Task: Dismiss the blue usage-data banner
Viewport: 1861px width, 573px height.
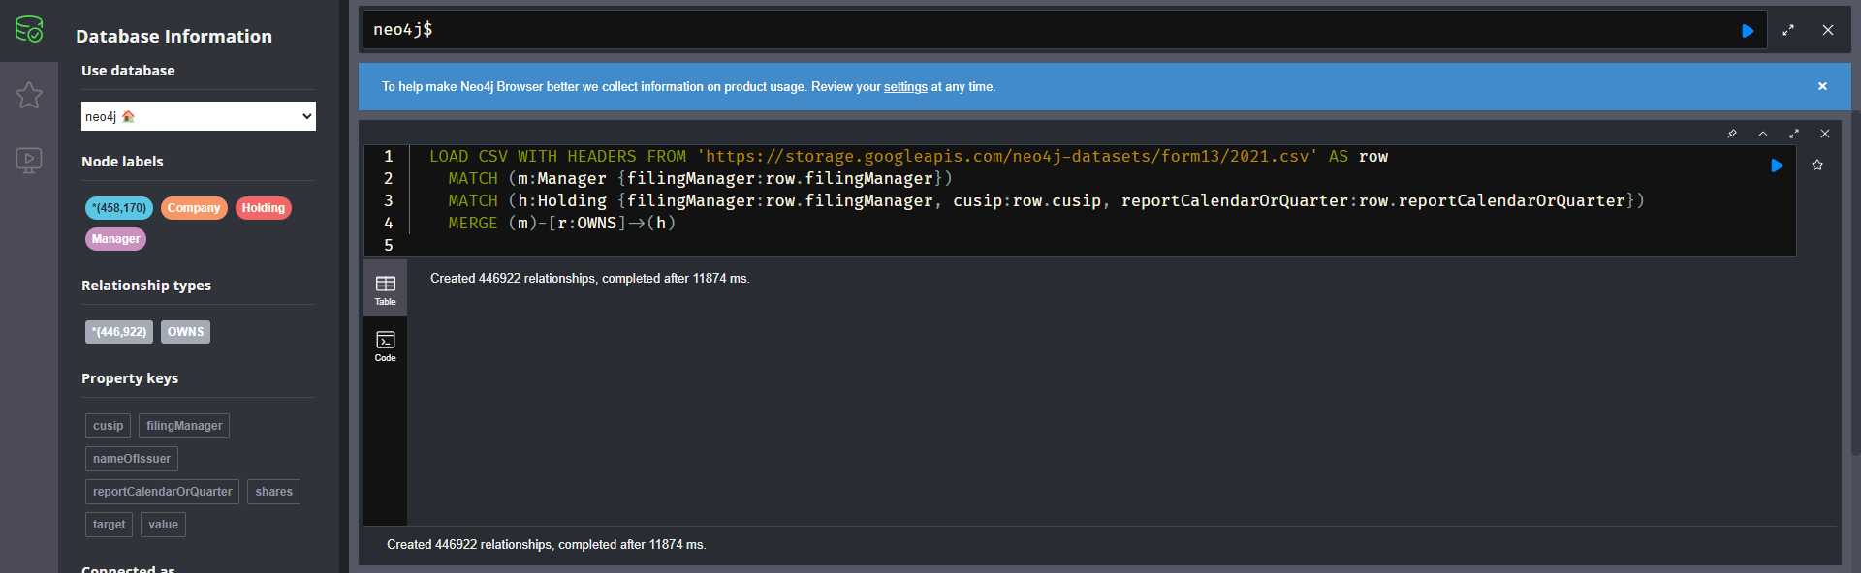Action: (1822, 86)
